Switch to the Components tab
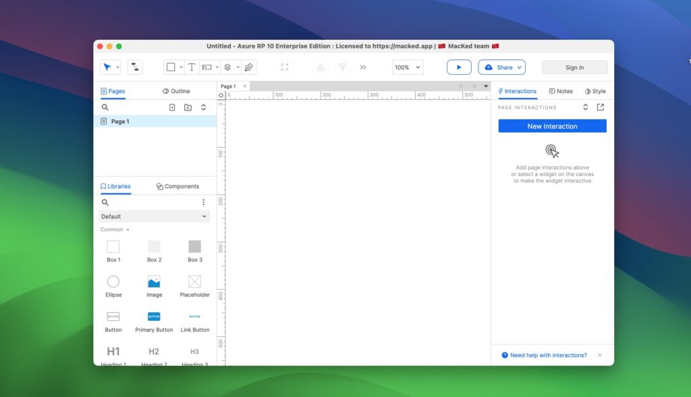Image resolution: width=691 pixels, height=397 pixels. 177,186
